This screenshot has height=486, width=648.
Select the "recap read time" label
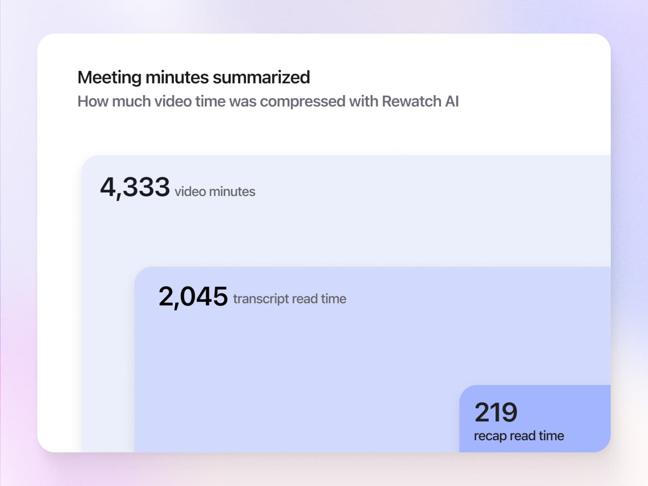pyautogui.click(x=519, y=436)
